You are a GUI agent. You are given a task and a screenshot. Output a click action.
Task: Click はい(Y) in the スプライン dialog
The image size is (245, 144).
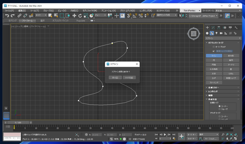[115, 77]
